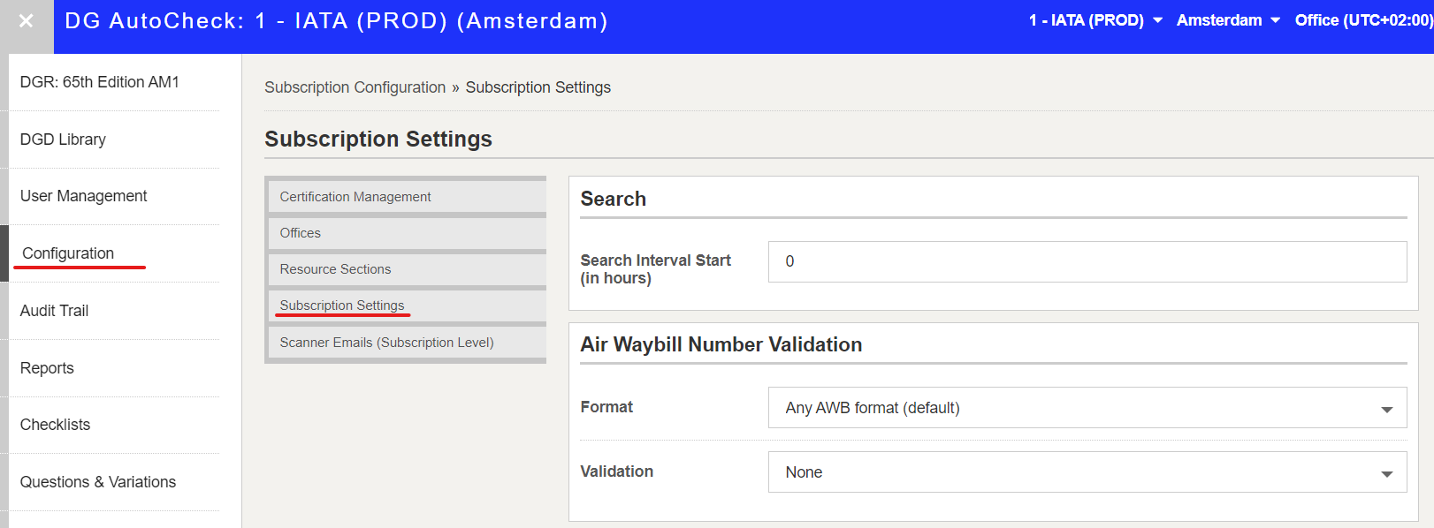Open the AWB Format dropdown

point(1087,408)
